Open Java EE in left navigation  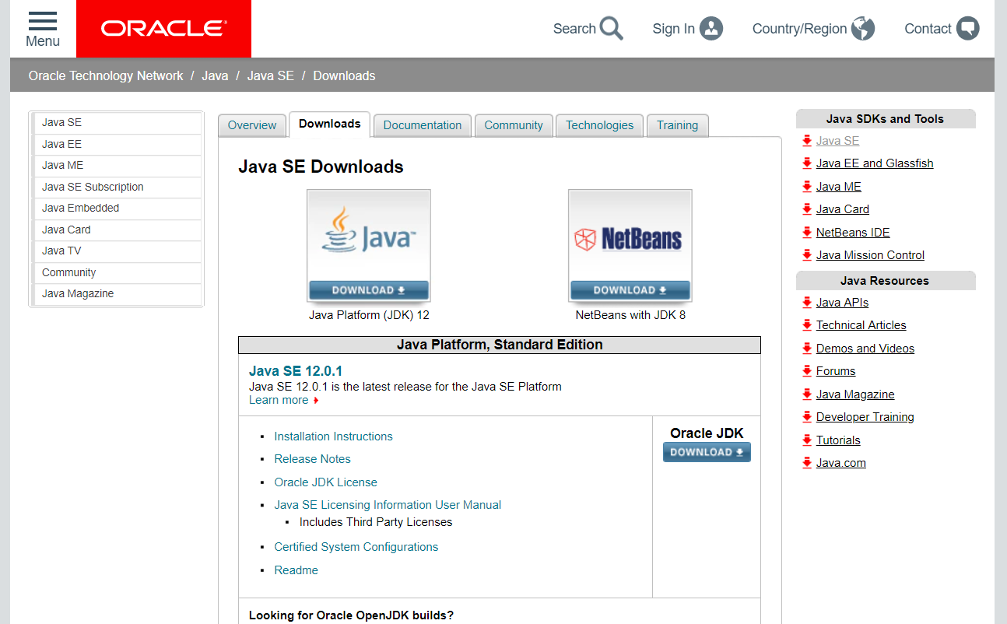click(x=117, y=144)
